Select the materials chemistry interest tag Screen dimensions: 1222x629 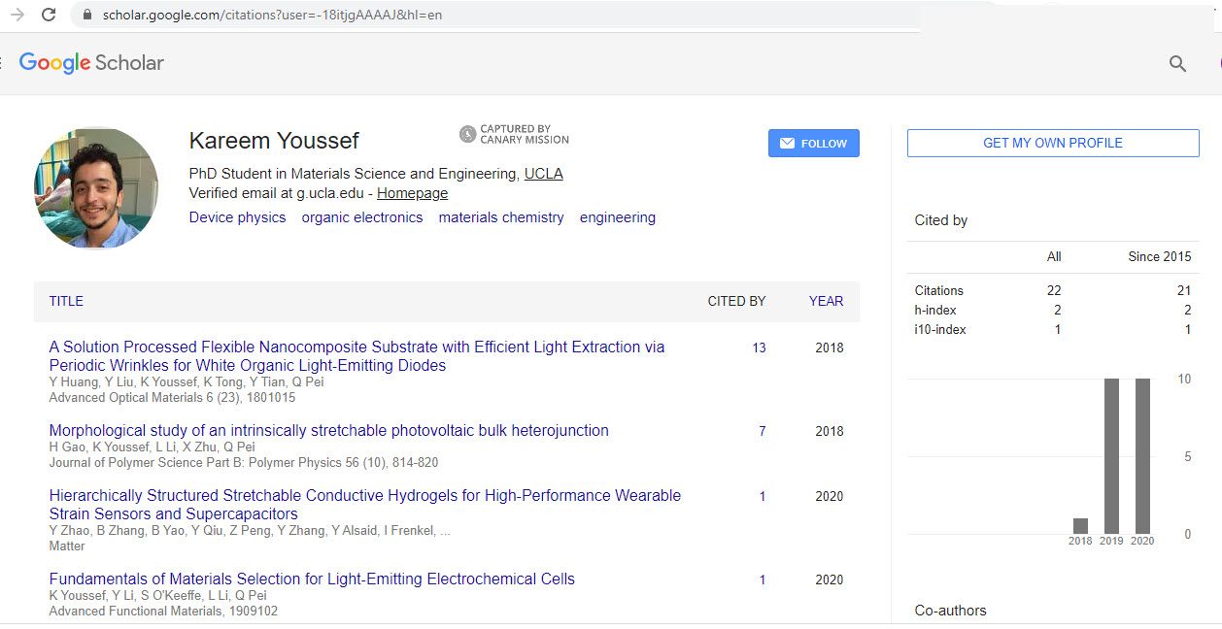tap(501, 217)
